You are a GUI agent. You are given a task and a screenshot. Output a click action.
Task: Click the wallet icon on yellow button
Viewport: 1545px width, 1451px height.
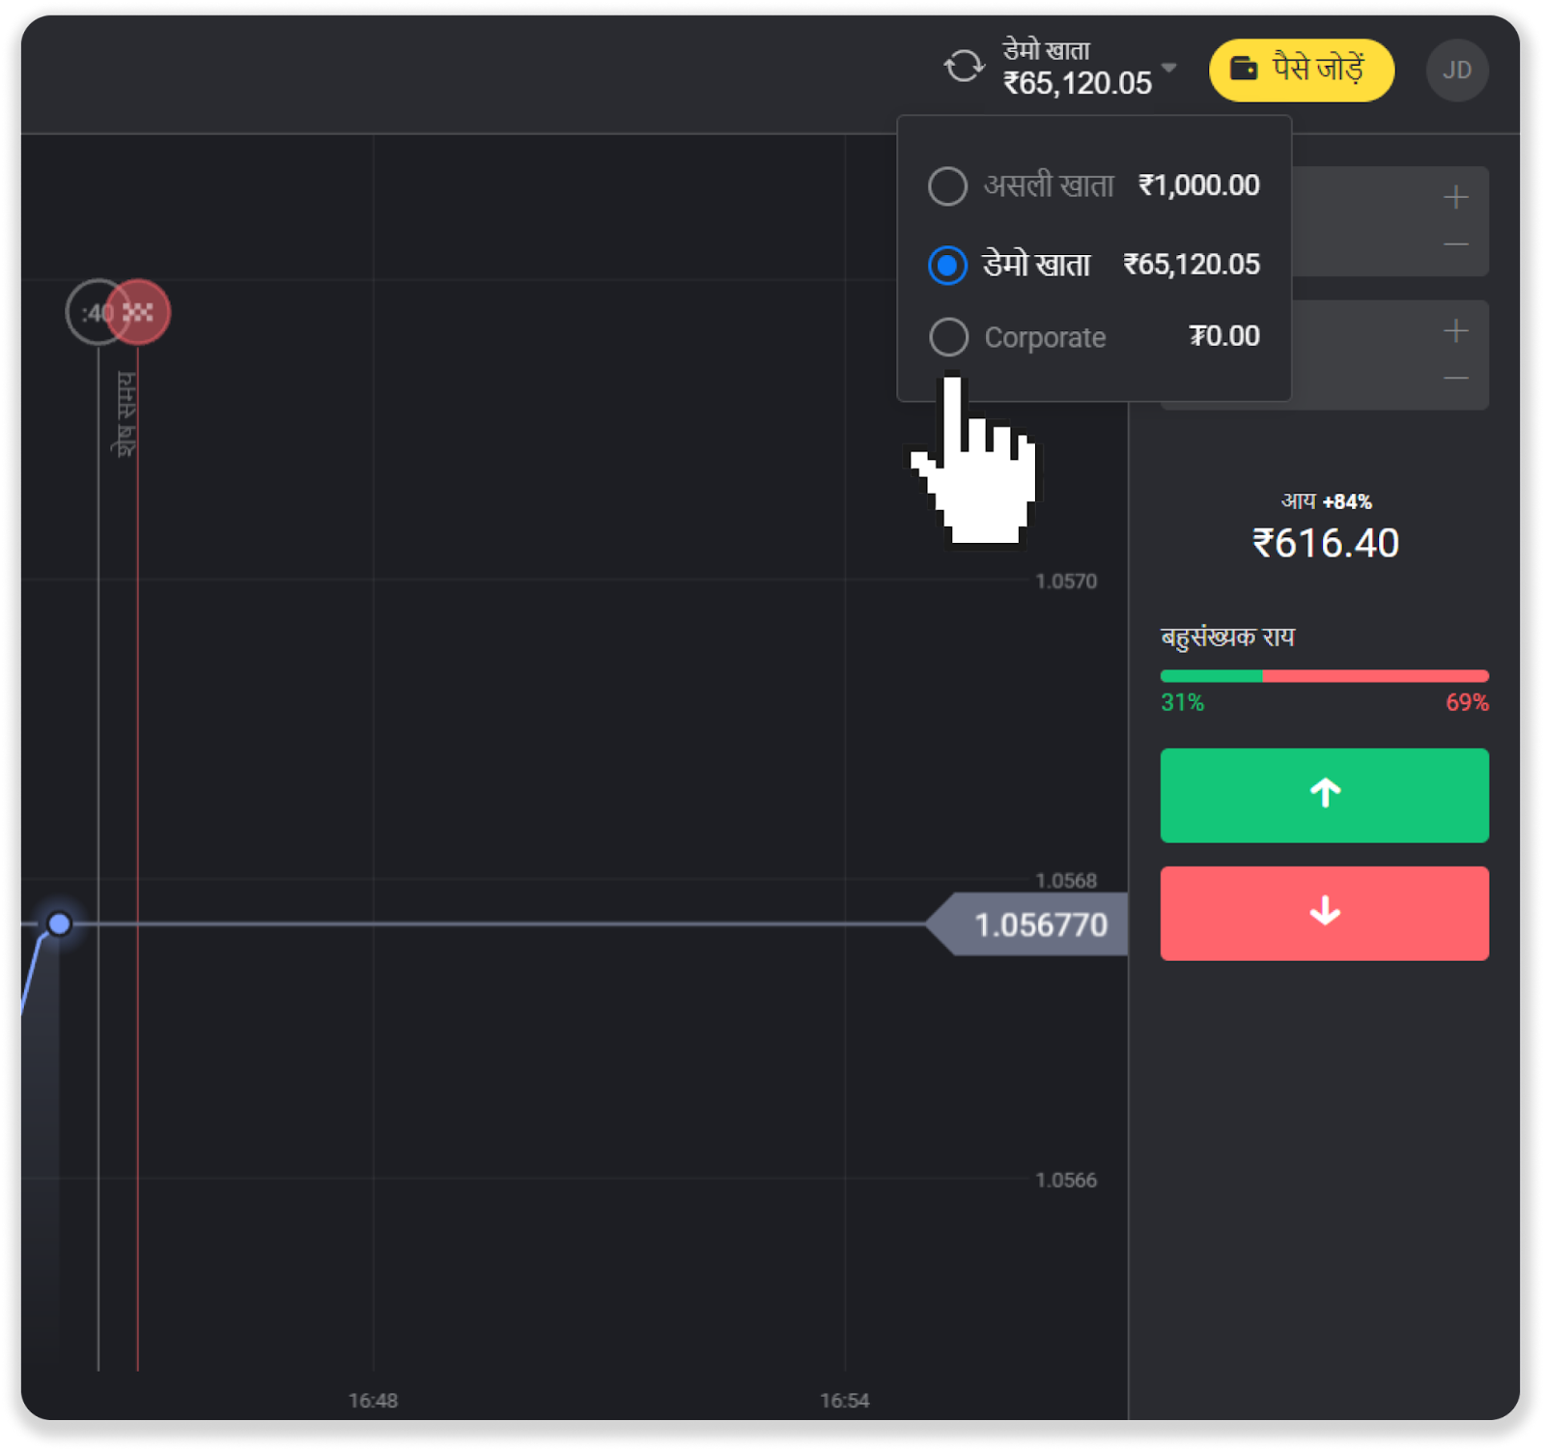[1244, 69]
